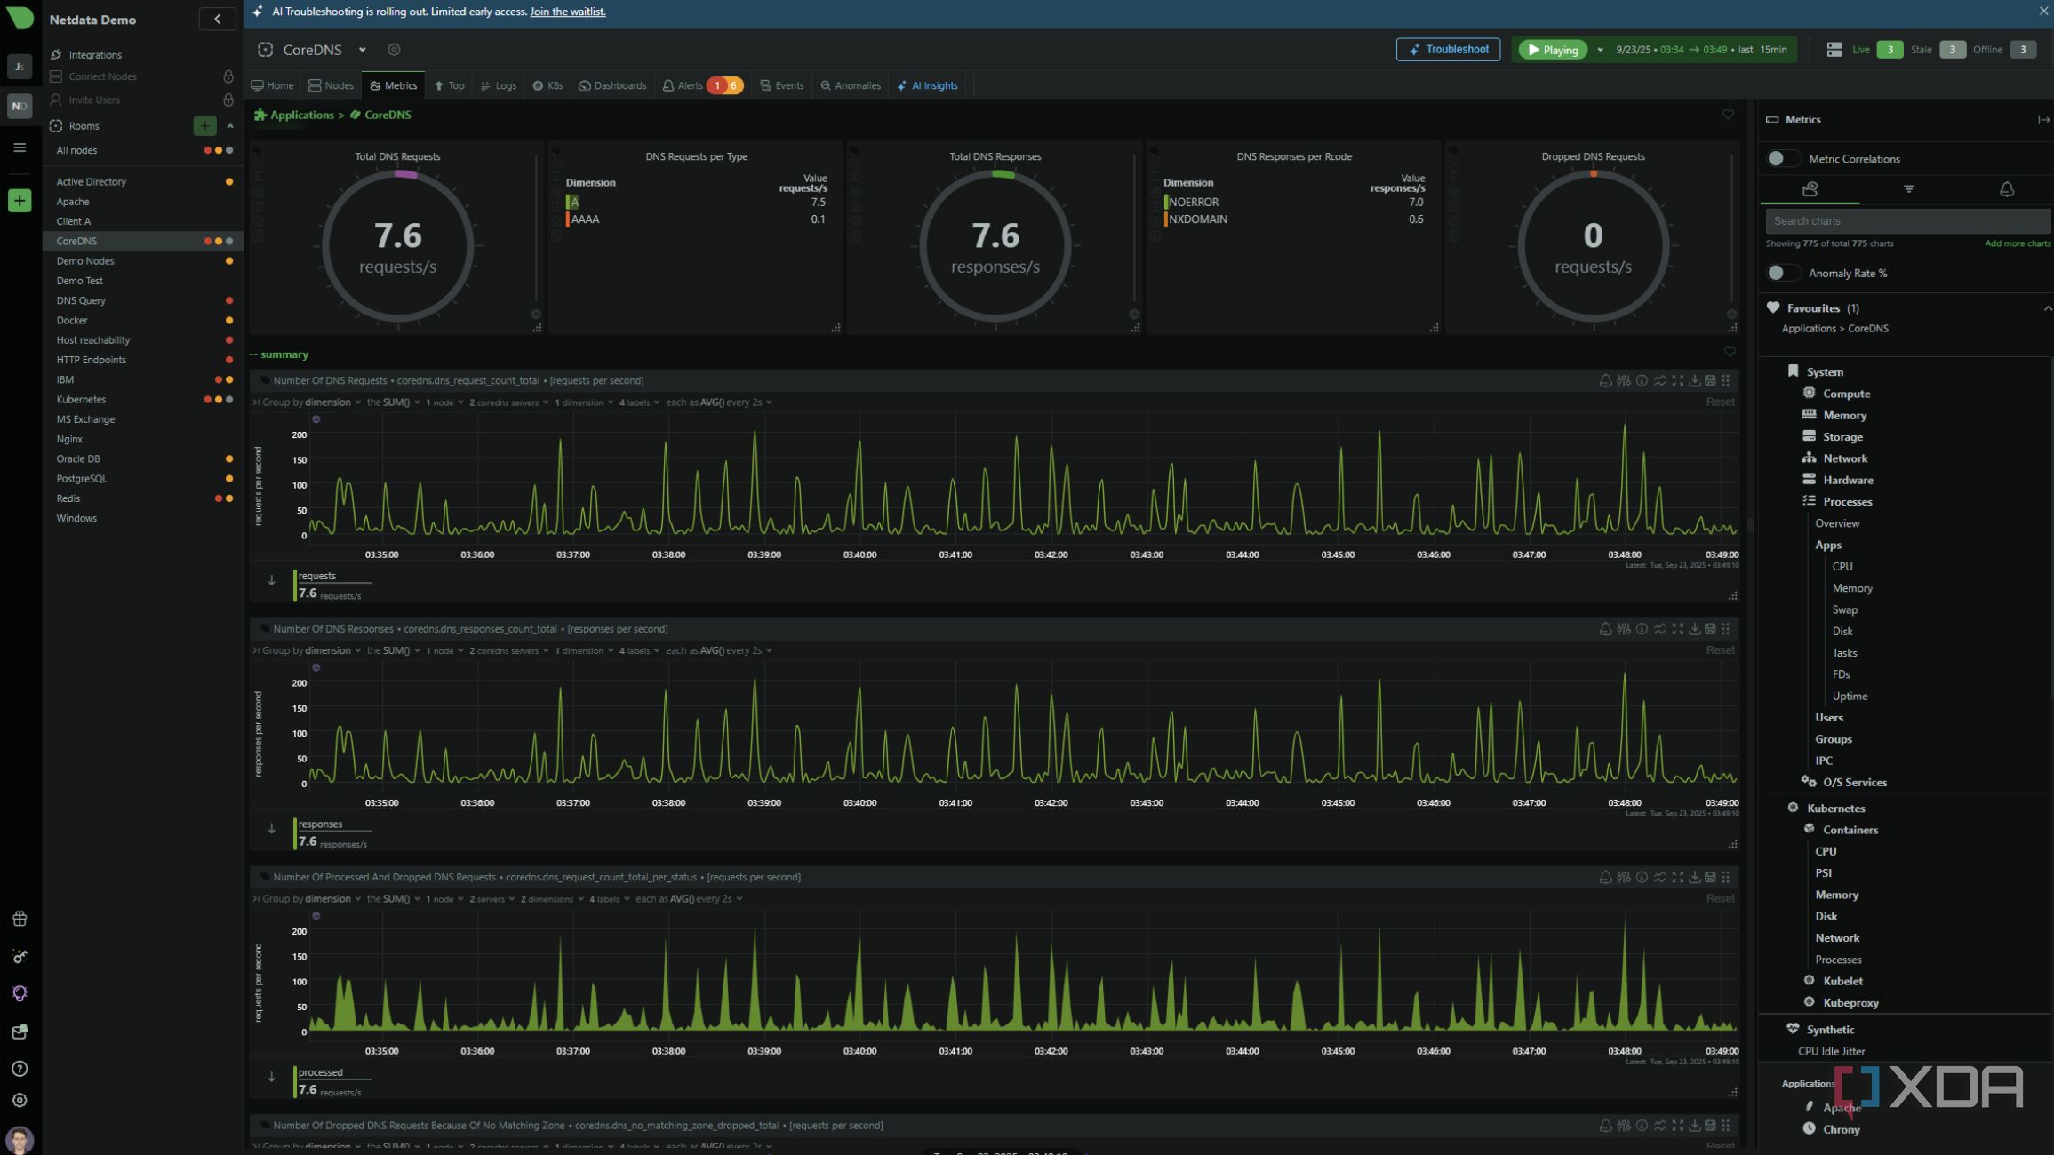Open fullscreen for Number Of DNS Requests chart
This screenshot has width=2054, height=1155.
pos(1677,380)
